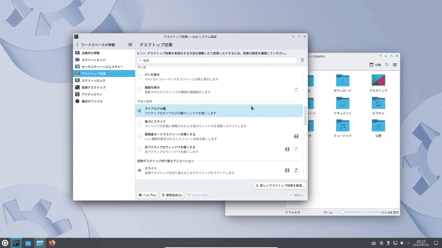
Task: Play video preview for スライド animation
Action: point(287,170)
